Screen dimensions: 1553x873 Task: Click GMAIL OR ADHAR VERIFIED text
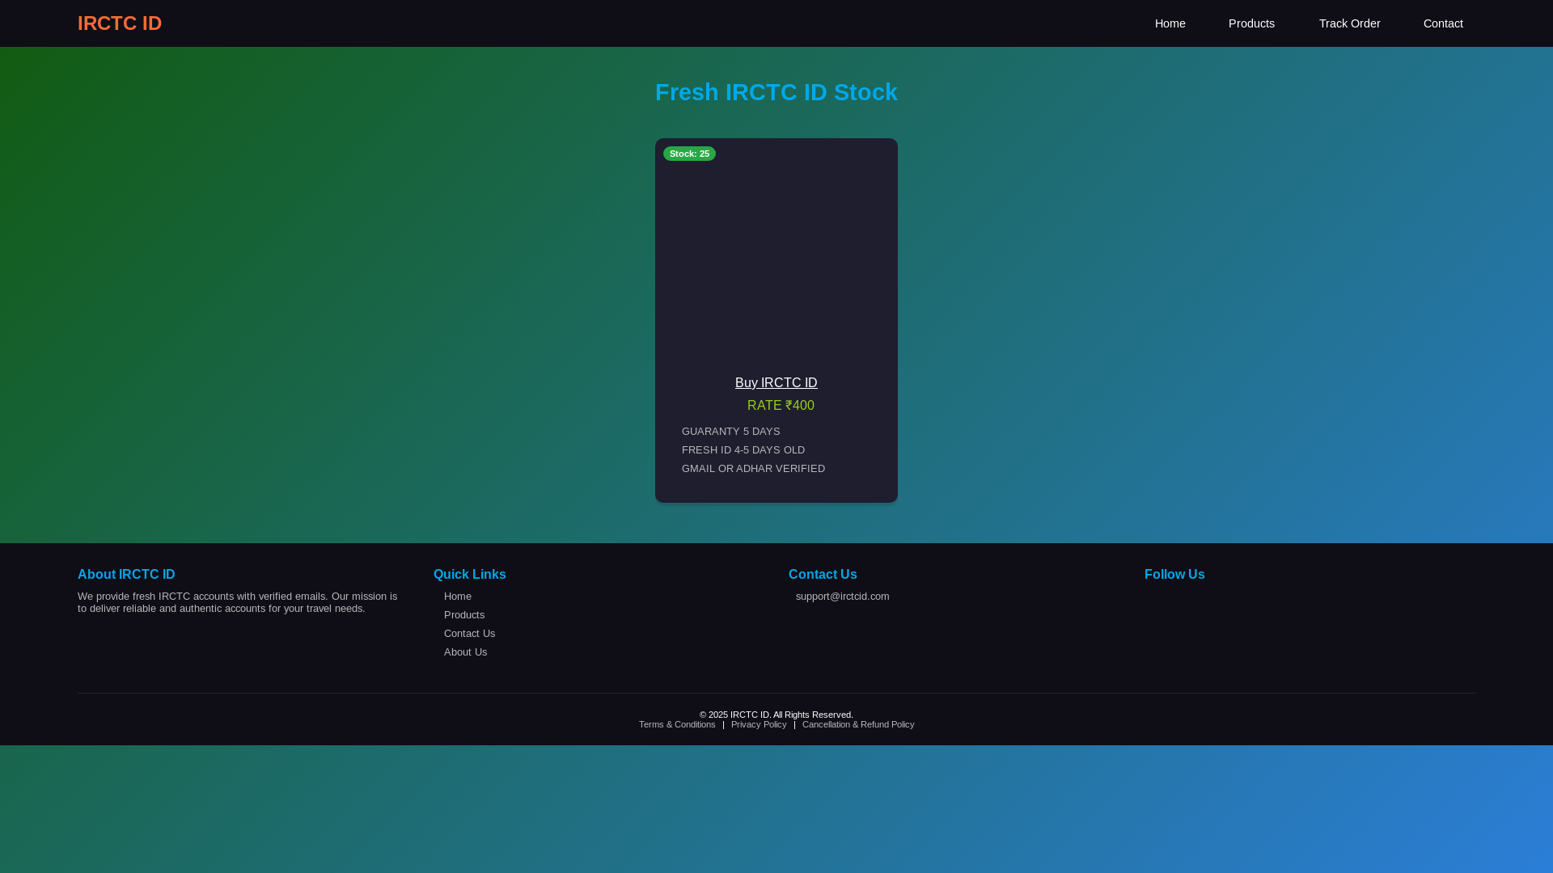pos(753,469)
